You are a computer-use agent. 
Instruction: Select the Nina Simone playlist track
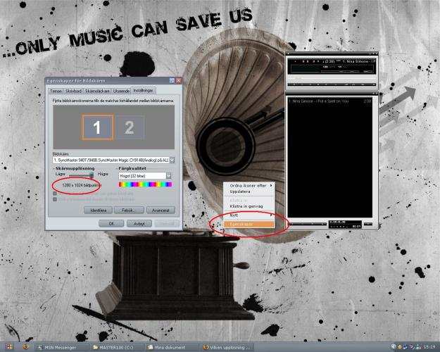[329, 101]
